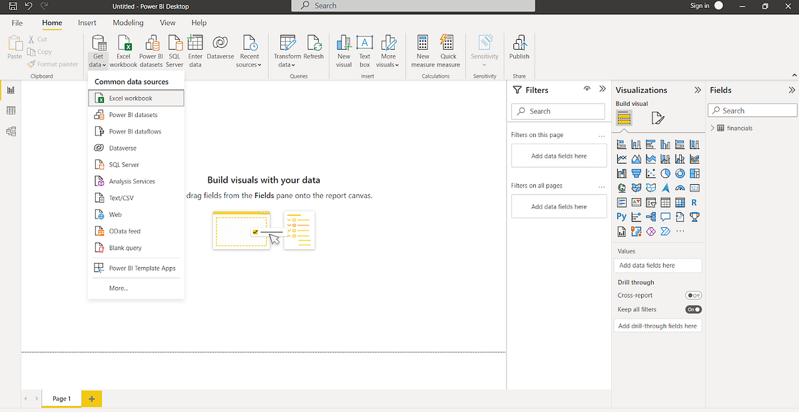Select the slicer visual
The image size is (799, 412).
click(651, 202)
